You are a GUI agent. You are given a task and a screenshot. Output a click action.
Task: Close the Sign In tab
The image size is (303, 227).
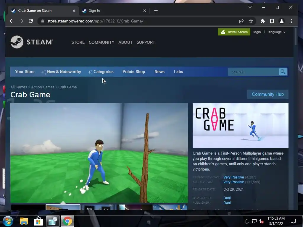coord(144,11)
